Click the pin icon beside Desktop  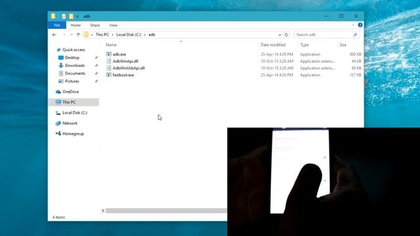click(x=96, y=58)
